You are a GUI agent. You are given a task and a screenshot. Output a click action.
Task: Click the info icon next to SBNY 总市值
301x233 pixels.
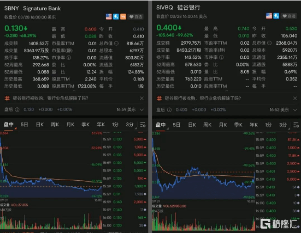pos(116,44)
